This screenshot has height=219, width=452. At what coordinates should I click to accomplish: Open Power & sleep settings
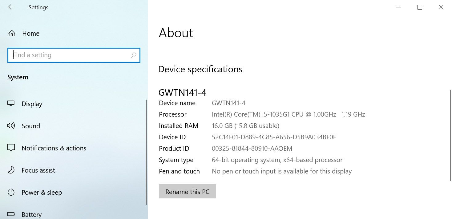(x=42, y=193)
